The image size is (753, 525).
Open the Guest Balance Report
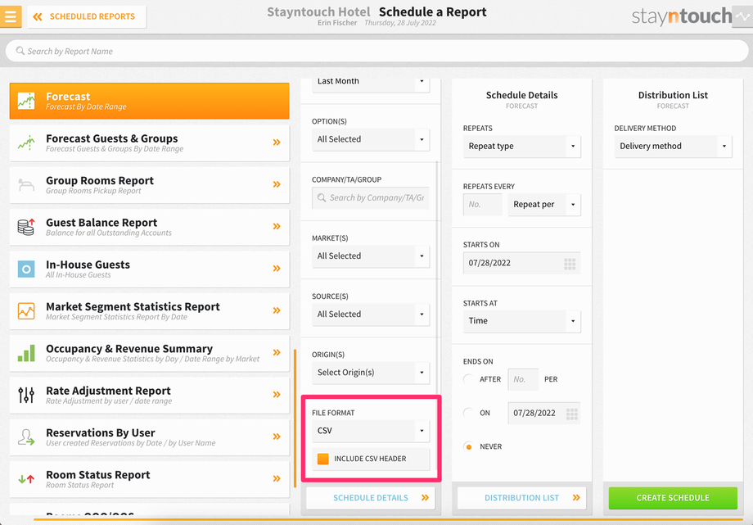149,227
